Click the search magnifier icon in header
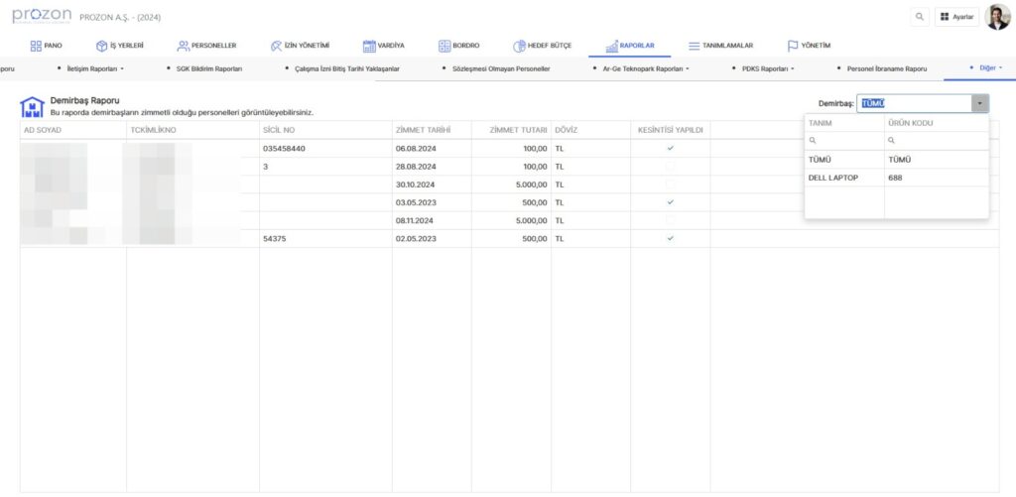Viewport: 1016px width, 497px height. pyautogui.click(x=919, y=17)
